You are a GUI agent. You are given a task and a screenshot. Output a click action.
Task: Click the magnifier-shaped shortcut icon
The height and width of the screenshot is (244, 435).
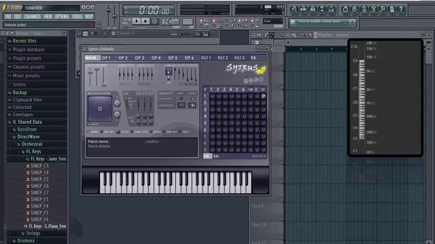pos(383,9)
